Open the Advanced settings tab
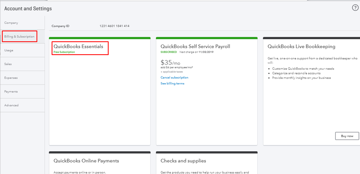This screenshot has width=360, height=174. point(22,105)
